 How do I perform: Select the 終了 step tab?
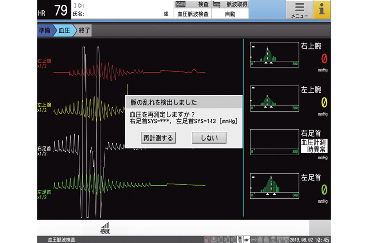point(84,30)
